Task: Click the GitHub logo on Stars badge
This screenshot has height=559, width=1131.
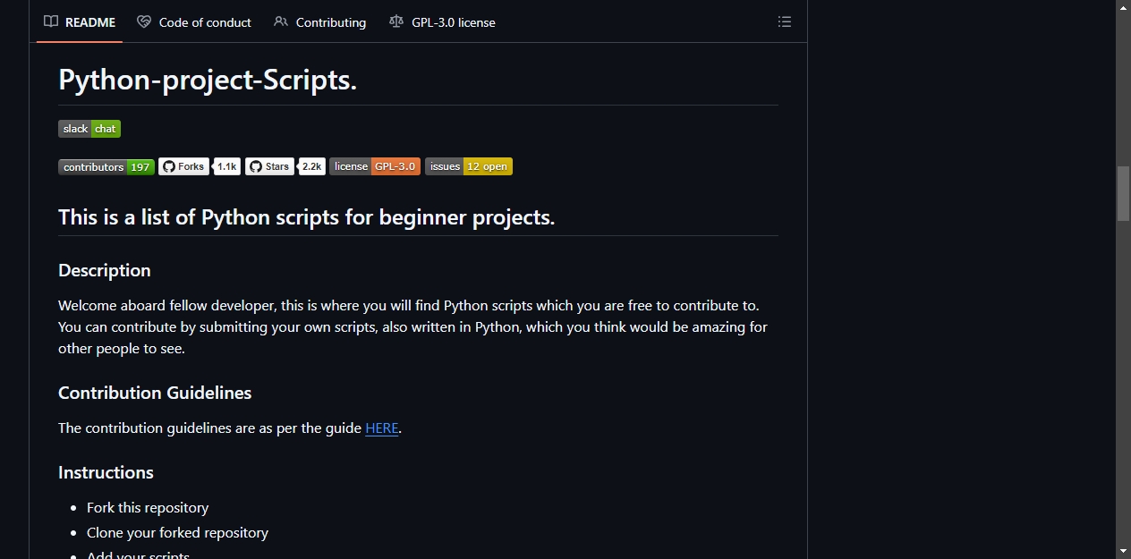Action: [x=255, y=166]
